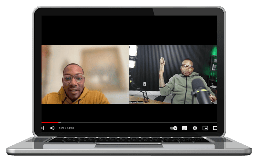The height and width of the screenshot is (163, 258).
Task: Enable Theater mode view
Action: pyautogui.click(x=215, y=128)
